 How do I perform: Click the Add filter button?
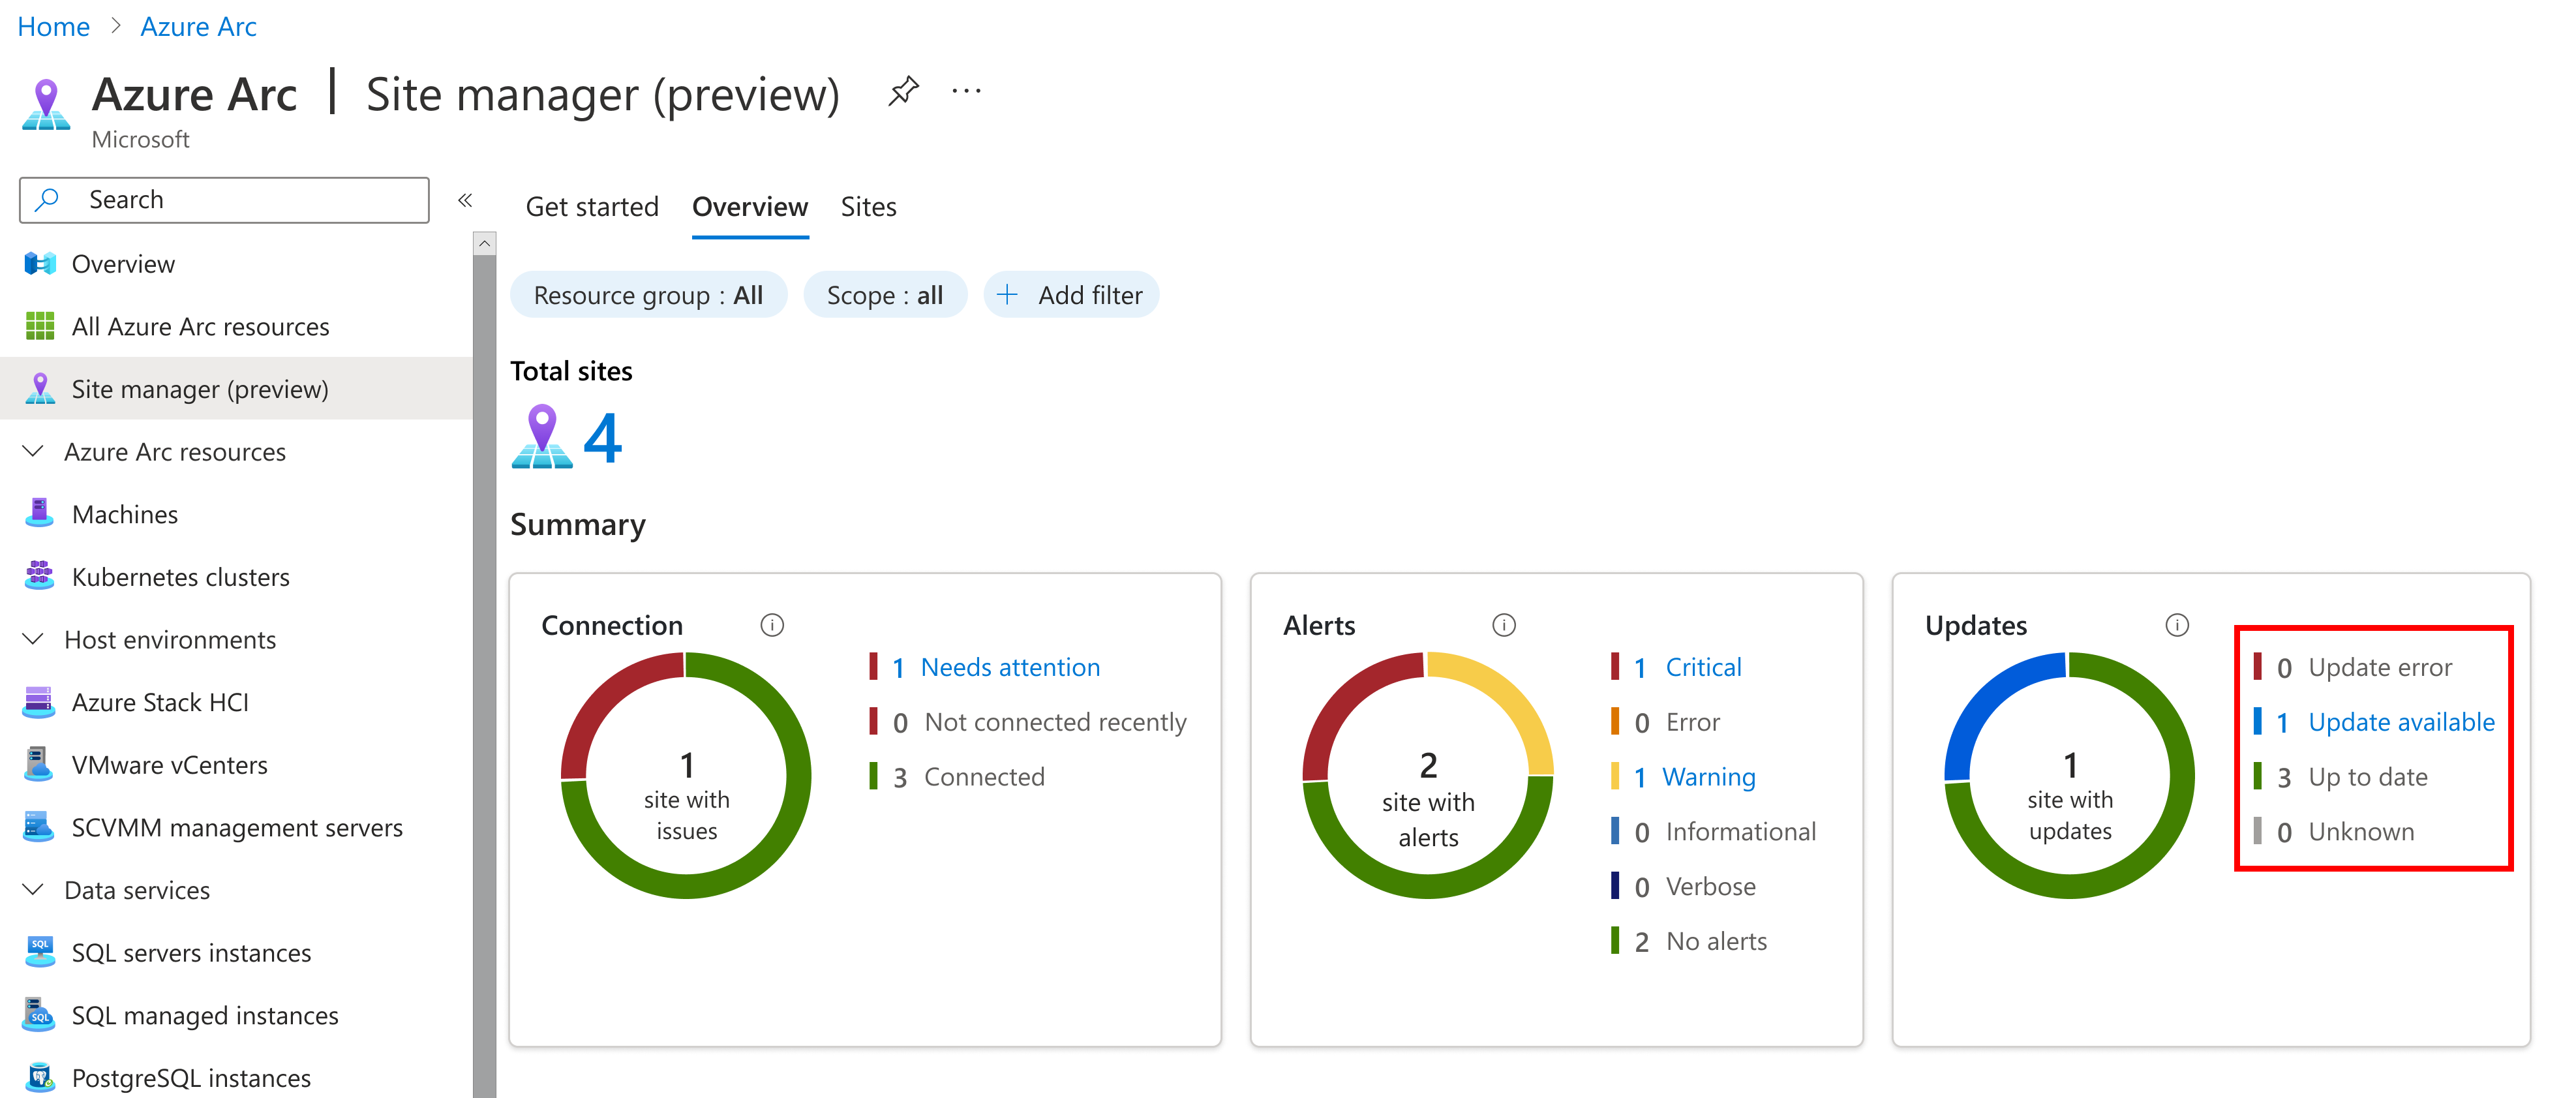tap(1071, 295)
